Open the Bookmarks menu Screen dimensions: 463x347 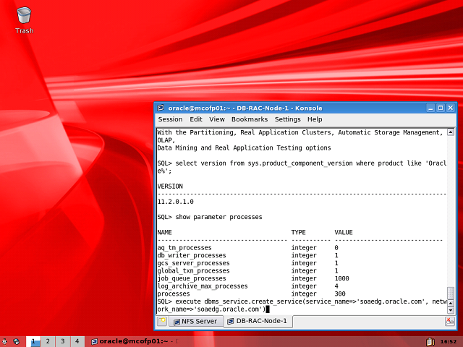[x=250, y=119]
